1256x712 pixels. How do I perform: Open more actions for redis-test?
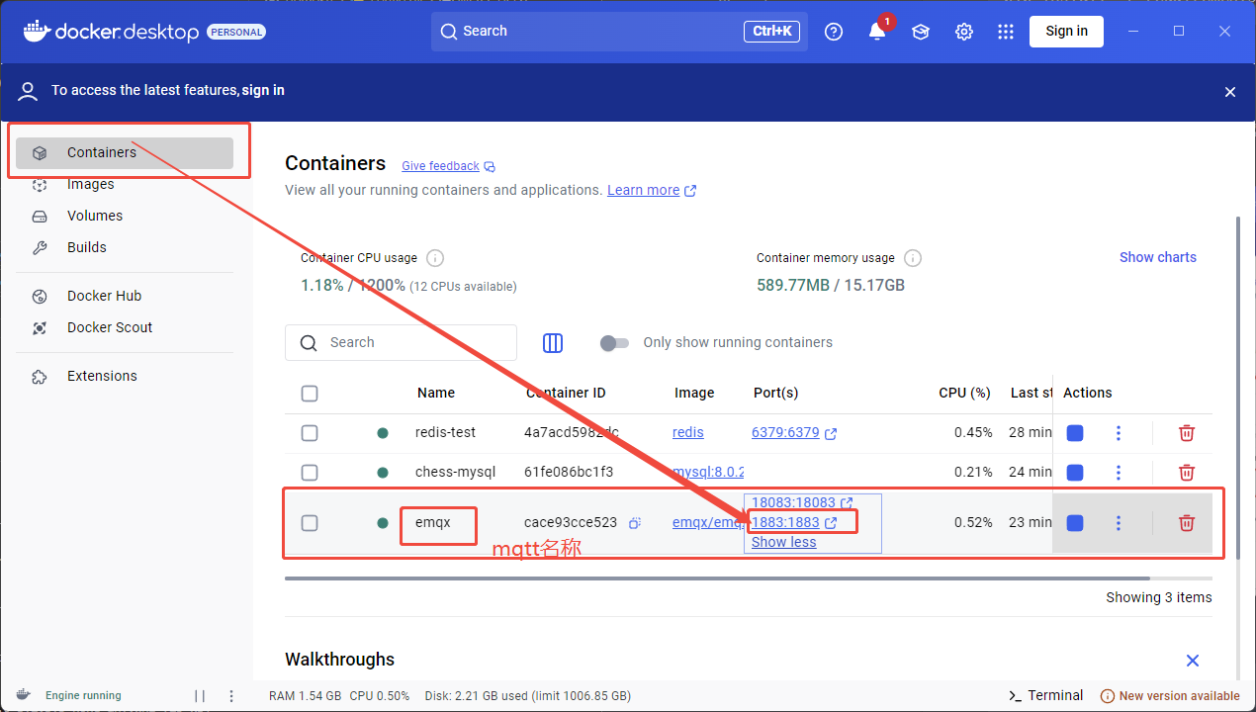pyautogui.click(x=1119, y=433)
